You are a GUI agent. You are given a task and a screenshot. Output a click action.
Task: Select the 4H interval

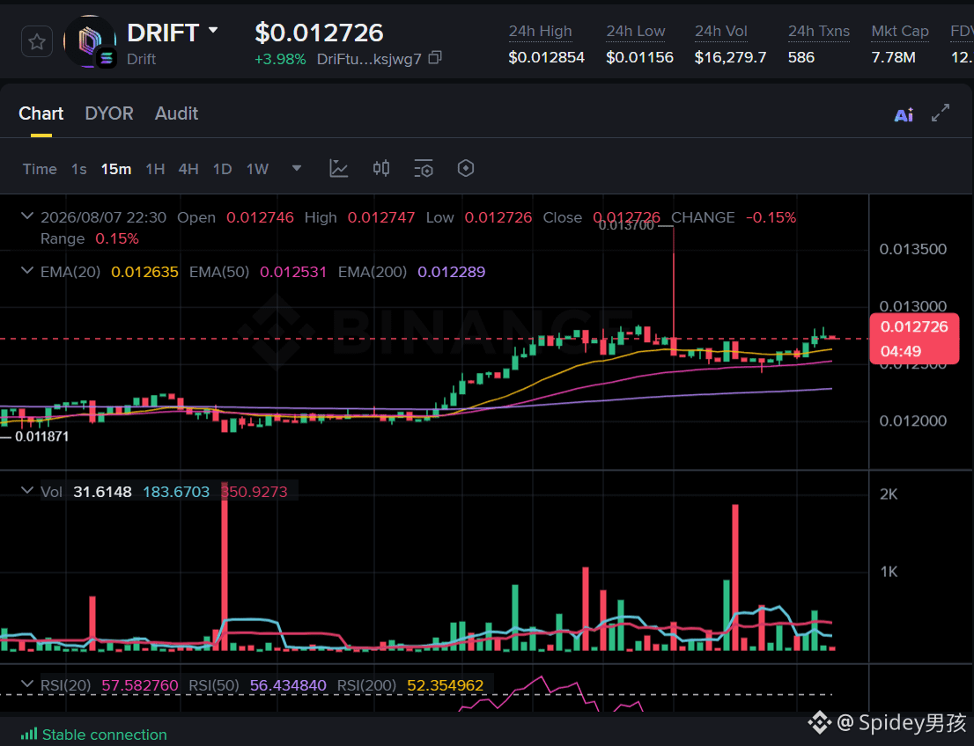tap(188, 169)
